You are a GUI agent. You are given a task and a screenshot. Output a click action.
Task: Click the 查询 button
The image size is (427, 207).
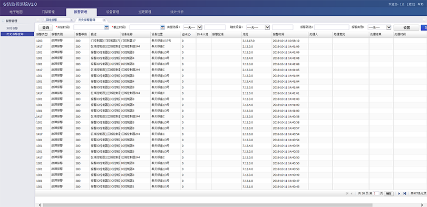point(45,27)
